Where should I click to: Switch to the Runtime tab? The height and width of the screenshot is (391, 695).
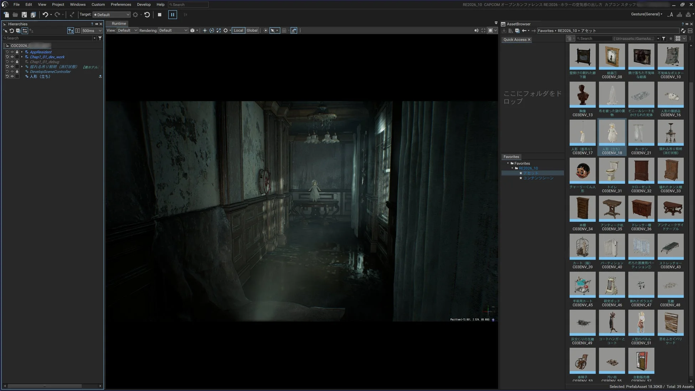[x=119, y=24]
